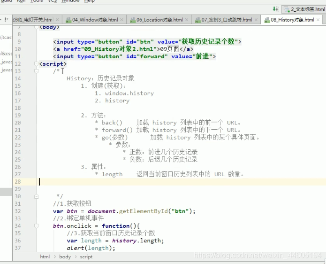
Task: Click the comment //1.获取按钮
Action: [x=72, y=203]
